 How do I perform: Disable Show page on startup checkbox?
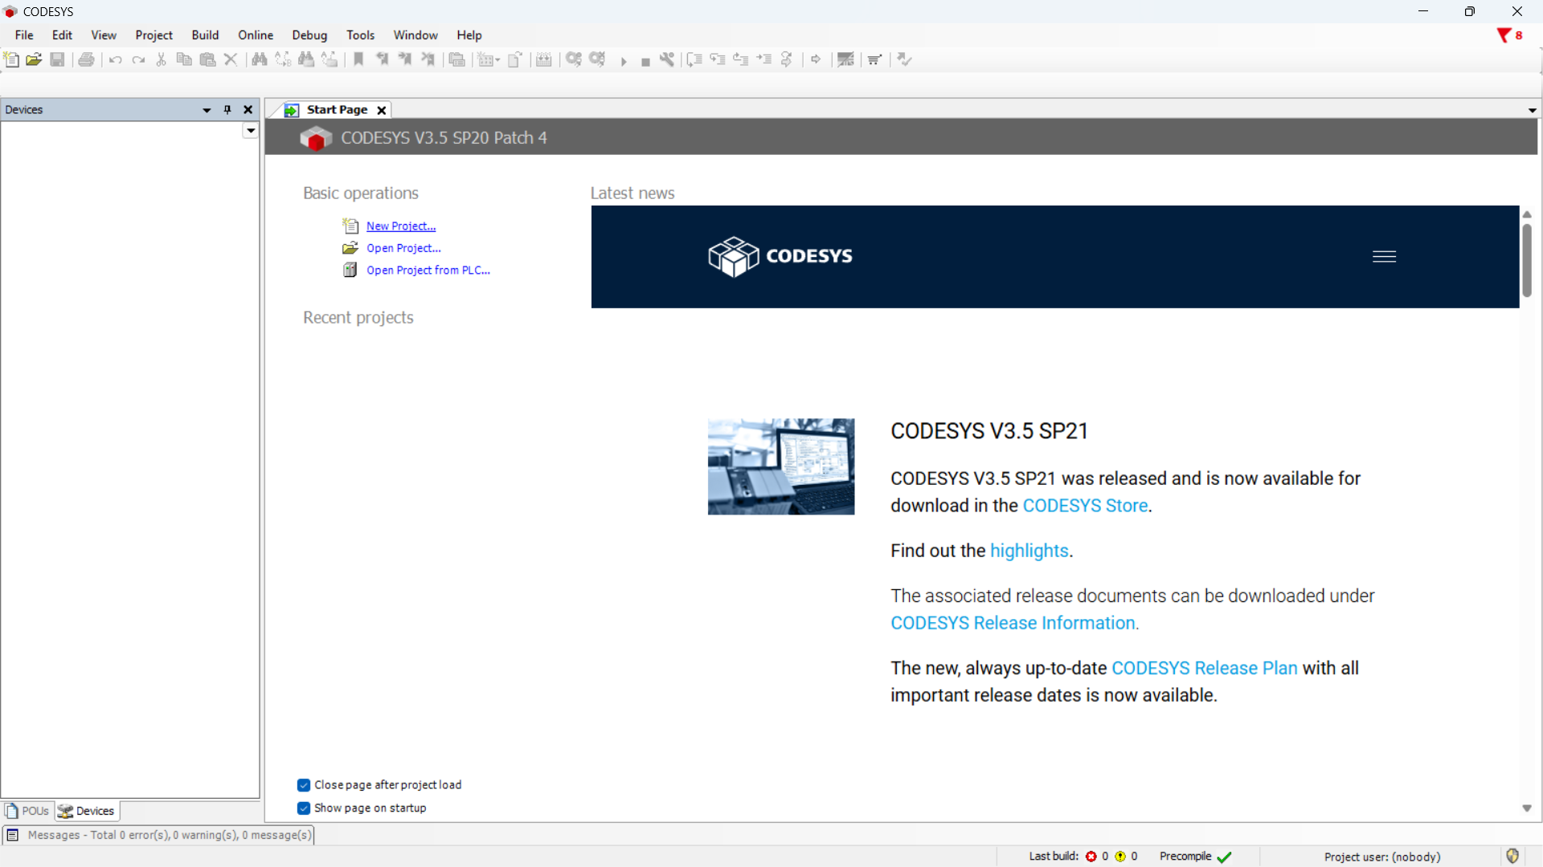point(304,808)
